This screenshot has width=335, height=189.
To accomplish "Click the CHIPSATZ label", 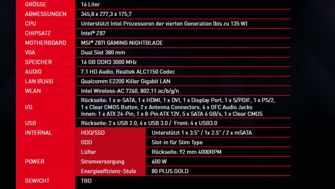I will (38, 33).
